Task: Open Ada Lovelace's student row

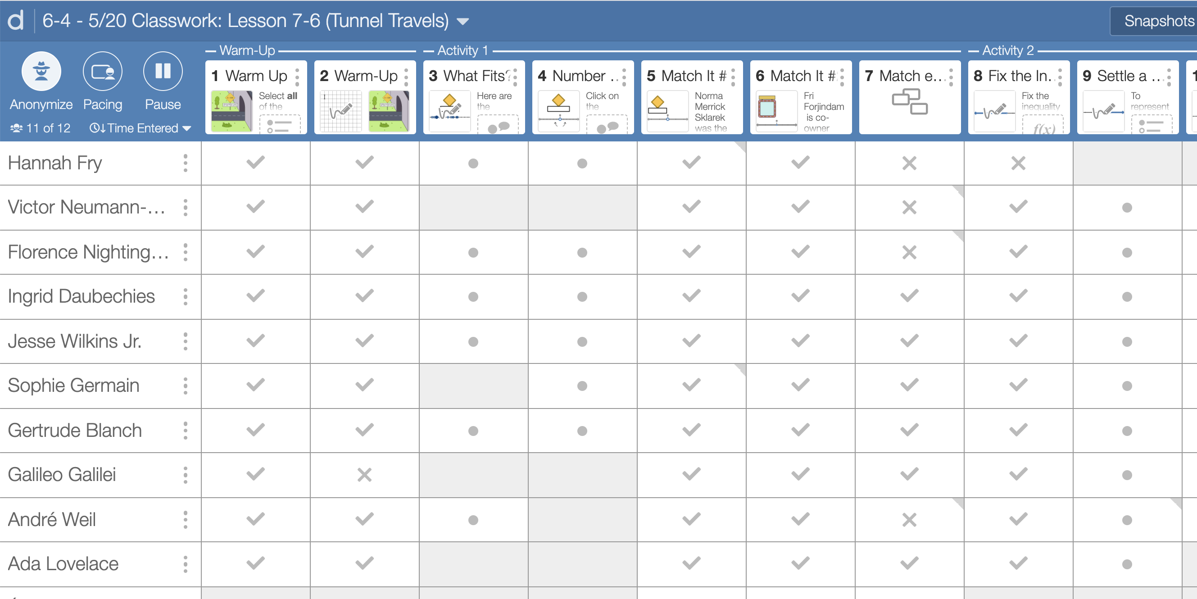Action: pyautogui.click(x=63, y=564)
